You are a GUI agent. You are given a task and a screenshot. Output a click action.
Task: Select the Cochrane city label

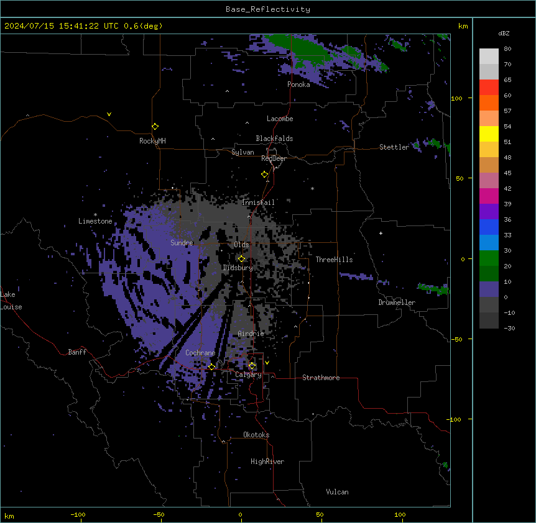click(200, 353)
